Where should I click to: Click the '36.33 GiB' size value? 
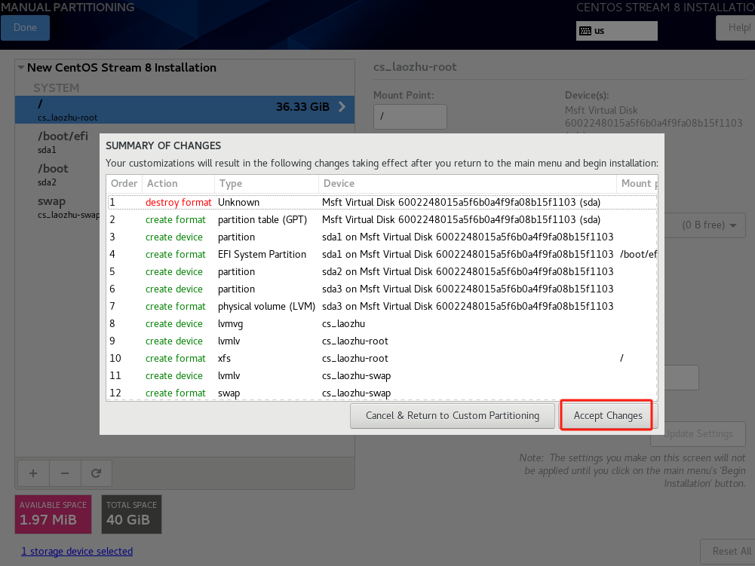point(302,107)
